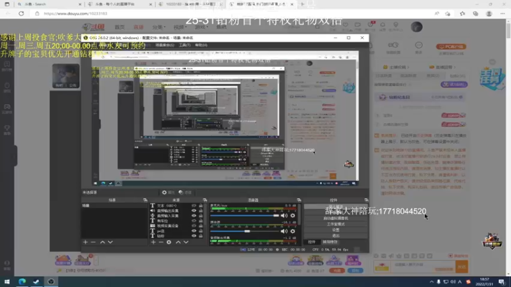Pop out the Audio Mixer dock with its header icon
Viewport: 511px width, 287px height.
(299, 200)
